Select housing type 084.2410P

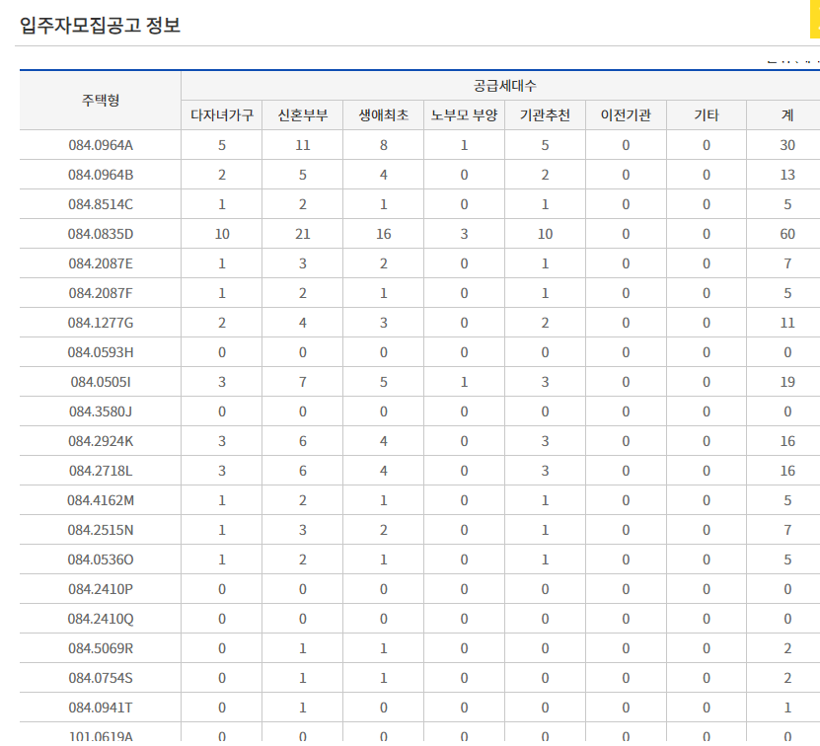point(101,589)
